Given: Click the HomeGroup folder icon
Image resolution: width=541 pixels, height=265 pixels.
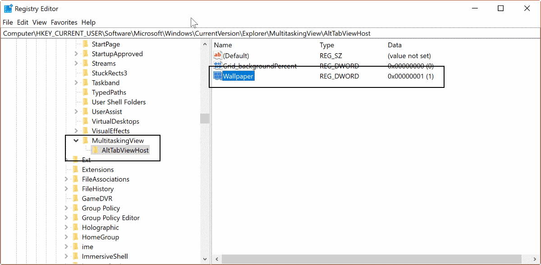Looking at the screenshot, I should (x=75, y=237).
